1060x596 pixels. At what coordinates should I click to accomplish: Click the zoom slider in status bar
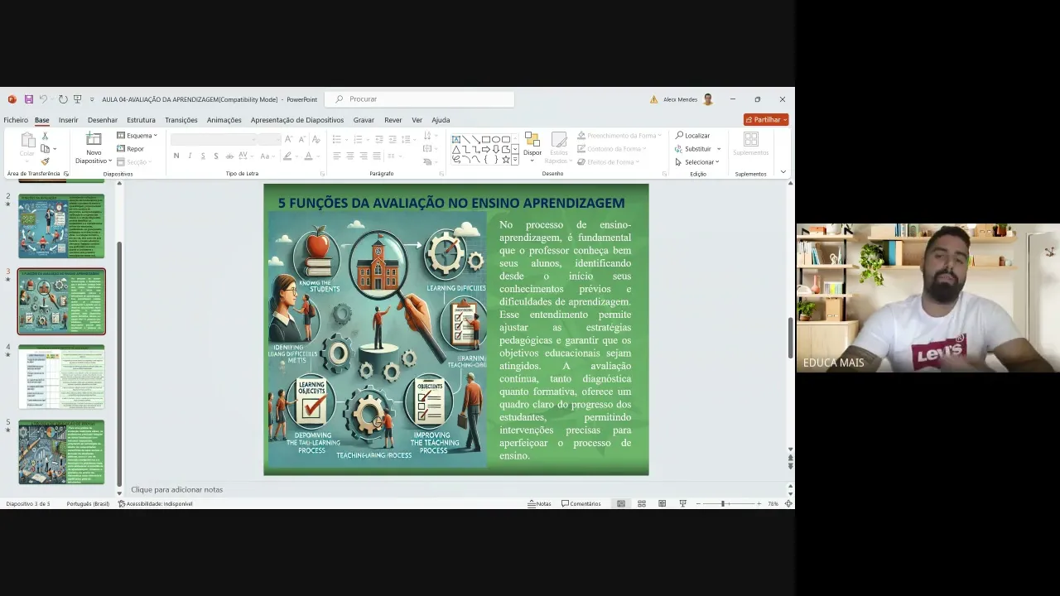coord(728,503)
